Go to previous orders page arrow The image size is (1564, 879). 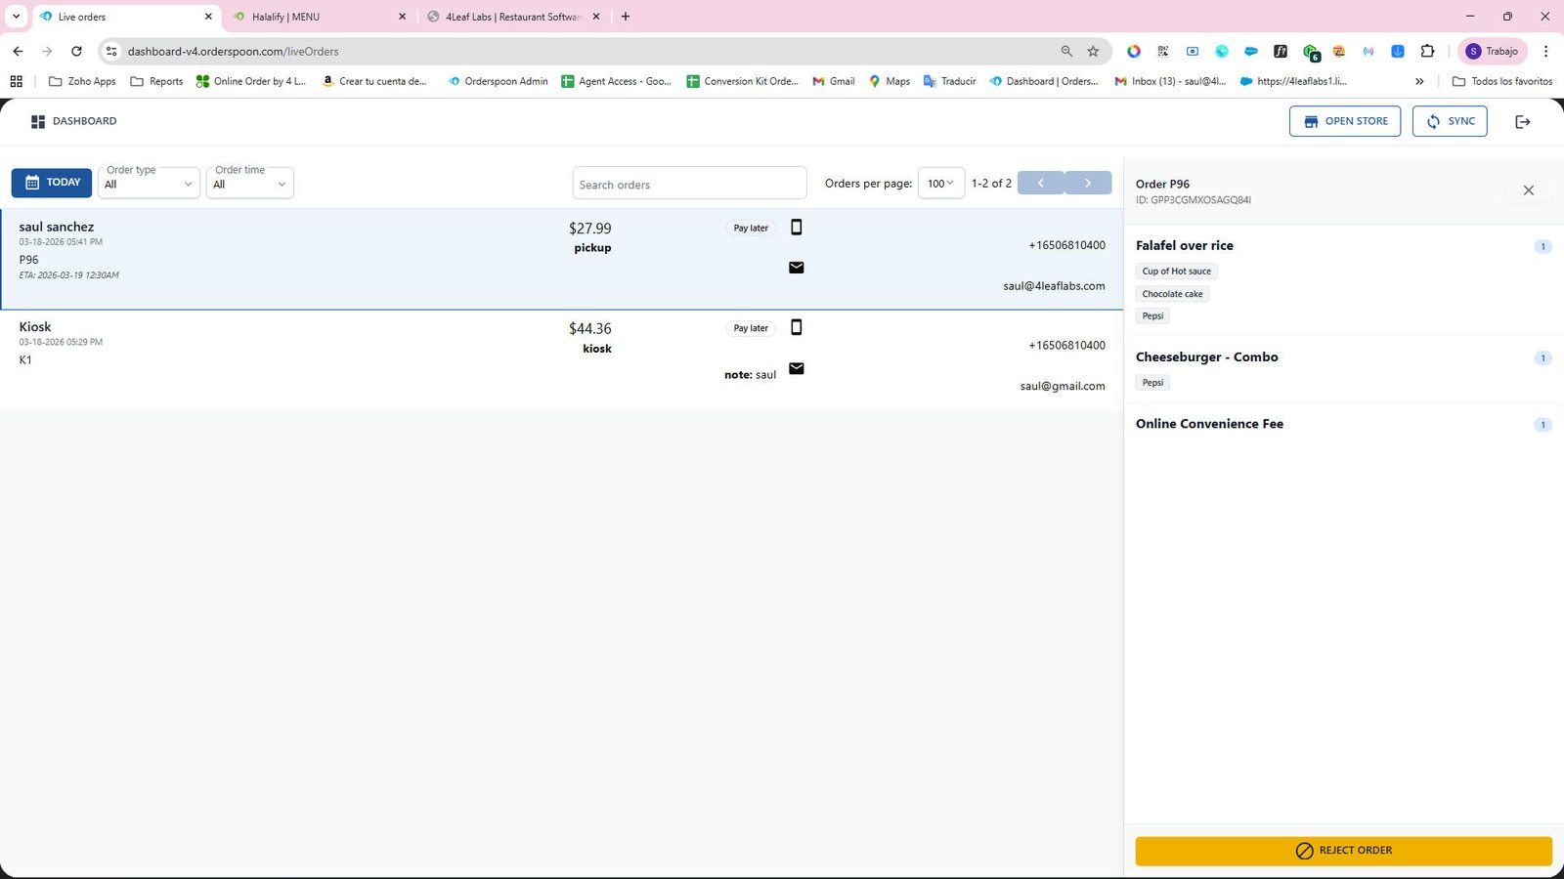click(1041, 183)
